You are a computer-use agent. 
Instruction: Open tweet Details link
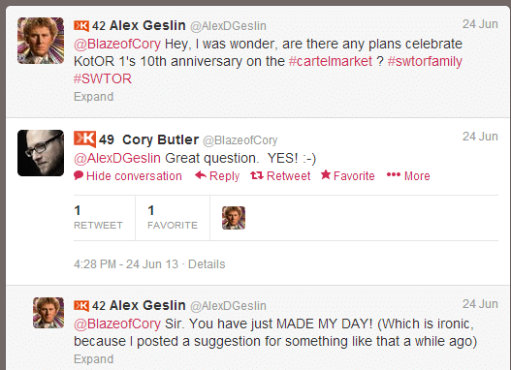click(x=207, y=264)
